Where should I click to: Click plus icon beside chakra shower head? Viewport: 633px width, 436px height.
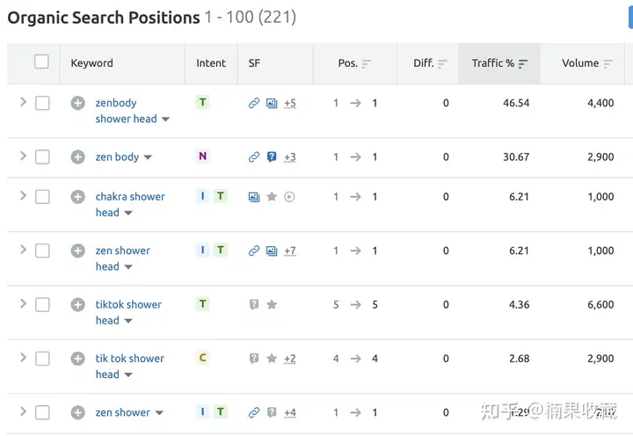(x=78, y=197)
